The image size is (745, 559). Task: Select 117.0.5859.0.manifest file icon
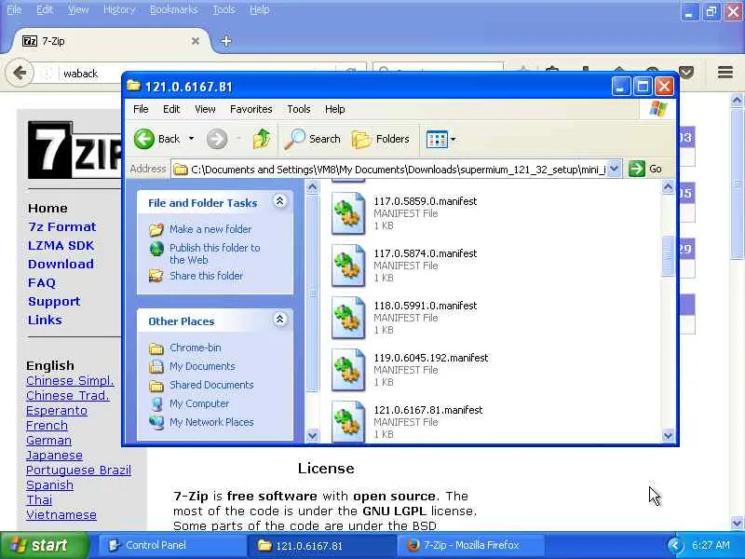(x=348, y=213)
